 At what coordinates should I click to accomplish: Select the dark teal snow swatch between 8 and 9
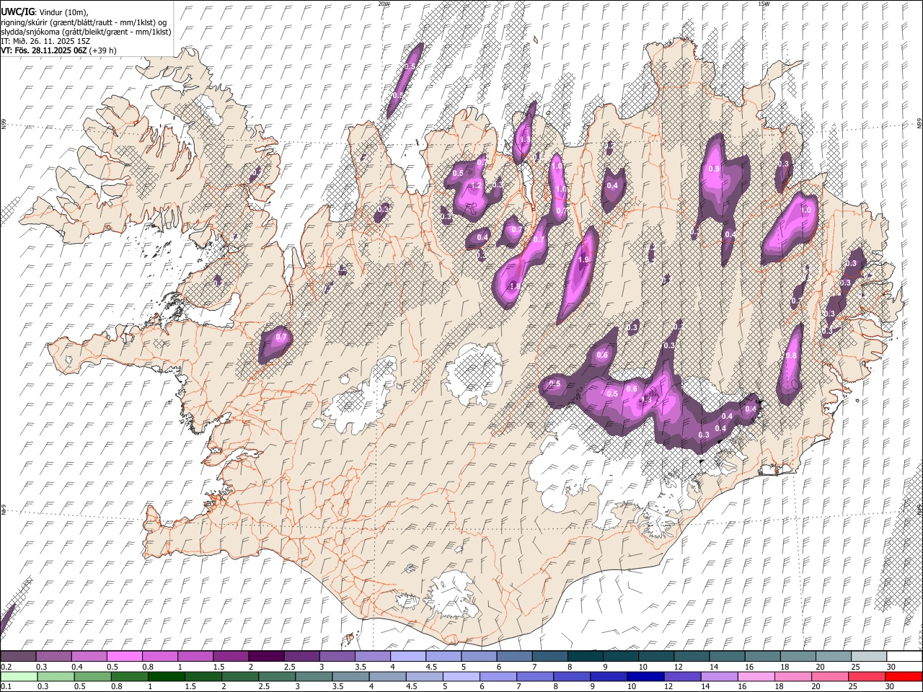click(x=586, y=657)
